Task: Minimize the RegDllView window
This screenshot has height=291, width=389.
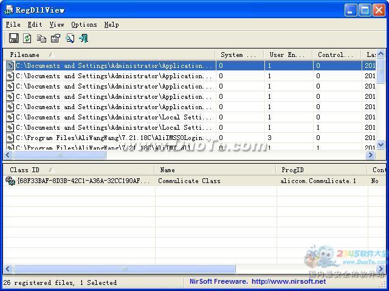Action: (351, 10)
